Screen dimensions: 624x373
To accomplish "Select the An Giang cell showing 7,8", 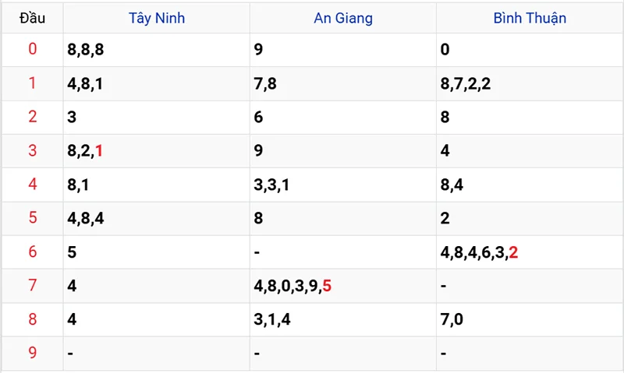I will [265, 84].
